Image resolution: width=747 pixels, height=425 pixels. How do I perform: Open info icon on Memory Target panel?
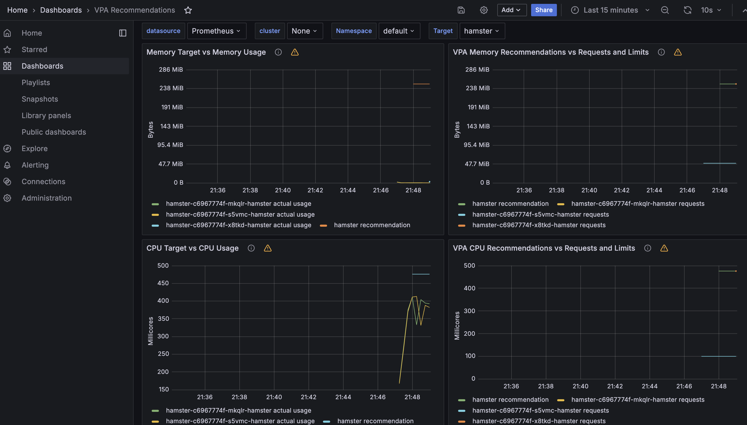pos(278,52)
